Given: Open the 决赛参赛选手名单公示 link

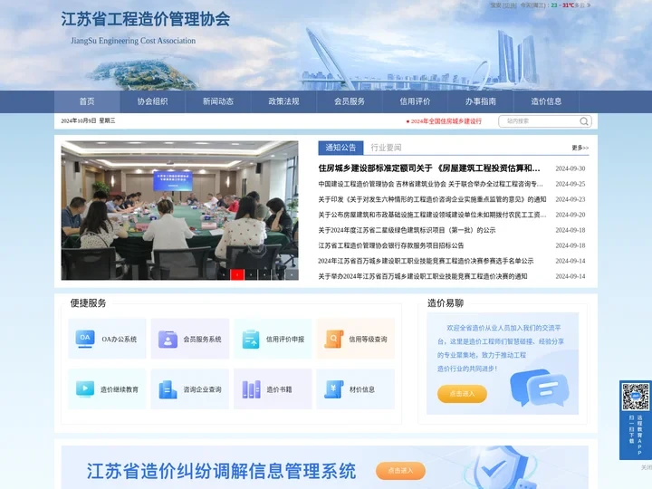Looking at the screenshot, I should pos(426,261).
